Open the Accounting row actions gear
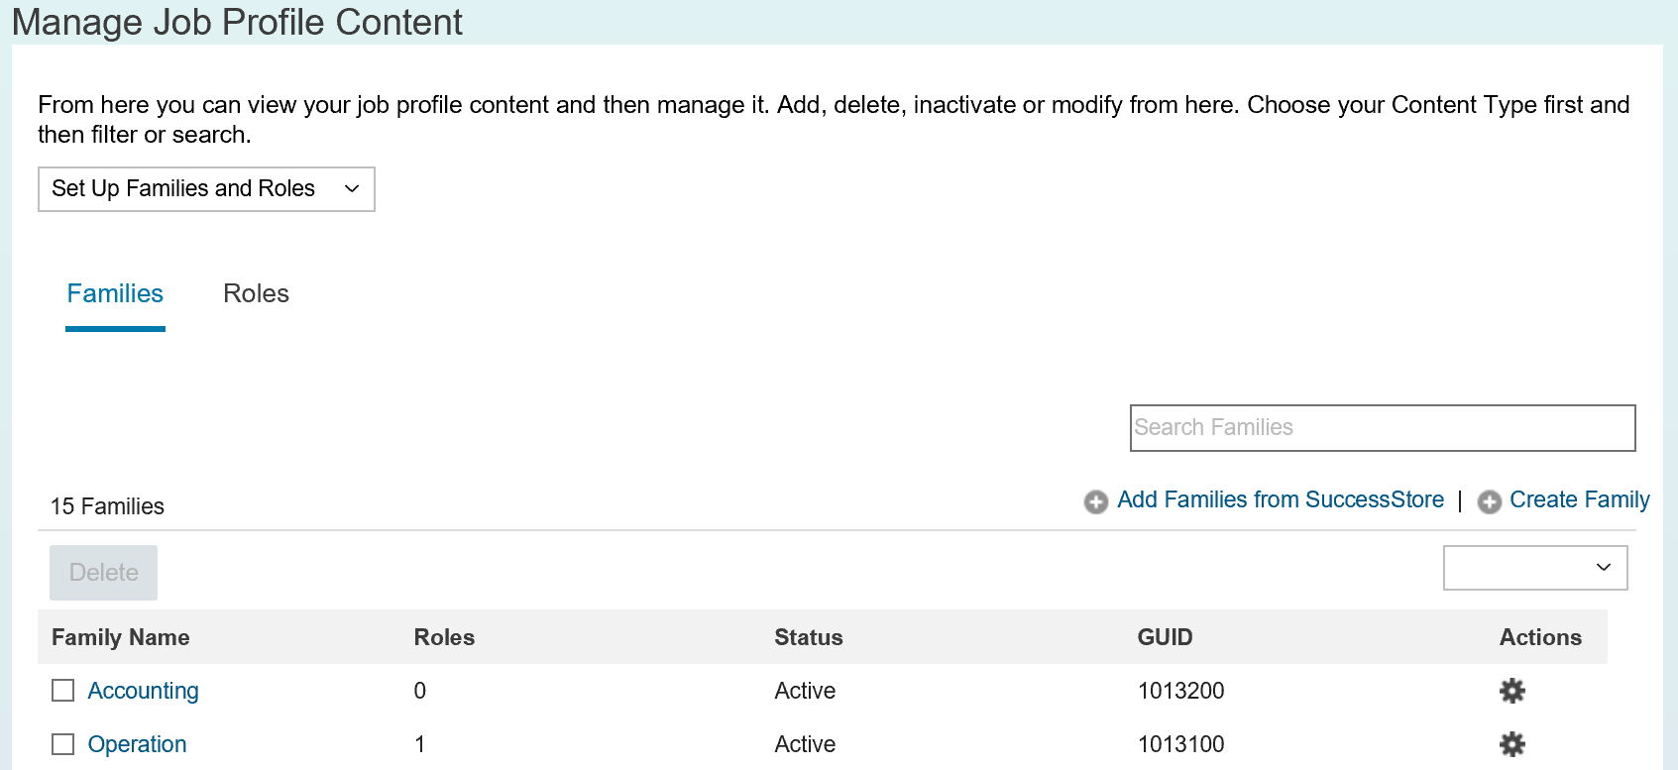 (x=1511, y=691)
